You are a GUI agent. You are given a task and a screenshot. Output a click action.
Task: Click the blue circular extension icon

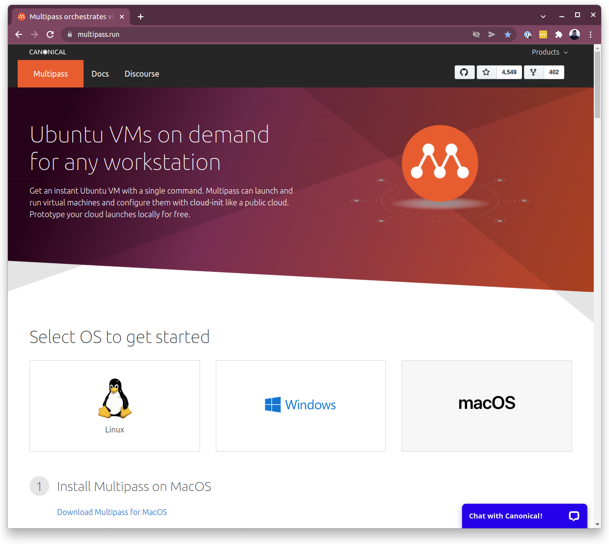tap(527, 34)
